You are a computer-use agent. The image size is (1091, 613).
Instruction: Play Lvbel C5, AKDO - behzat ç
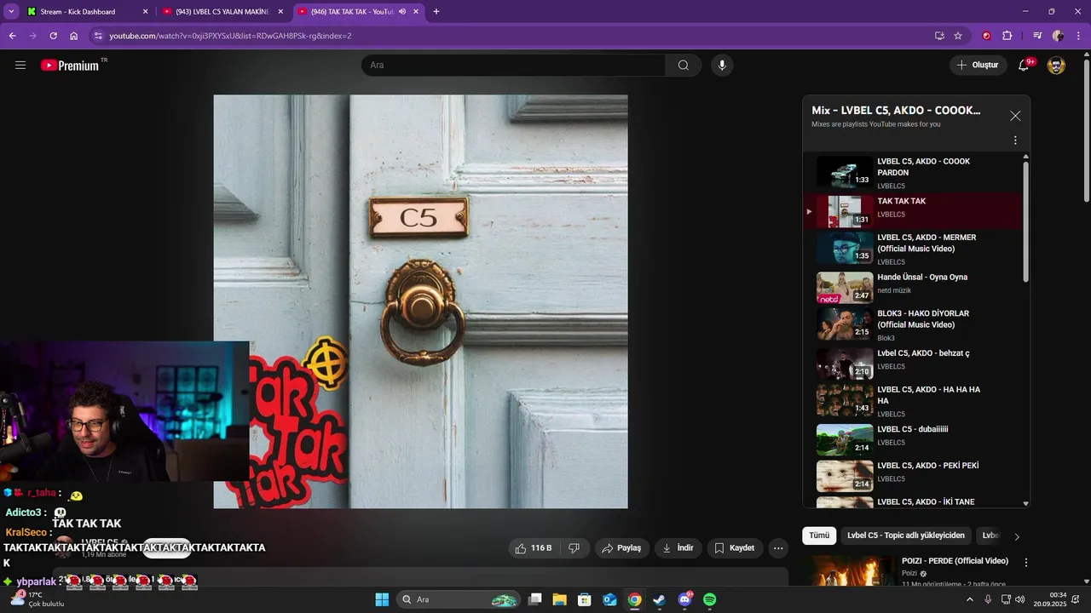tap(915, 363)
